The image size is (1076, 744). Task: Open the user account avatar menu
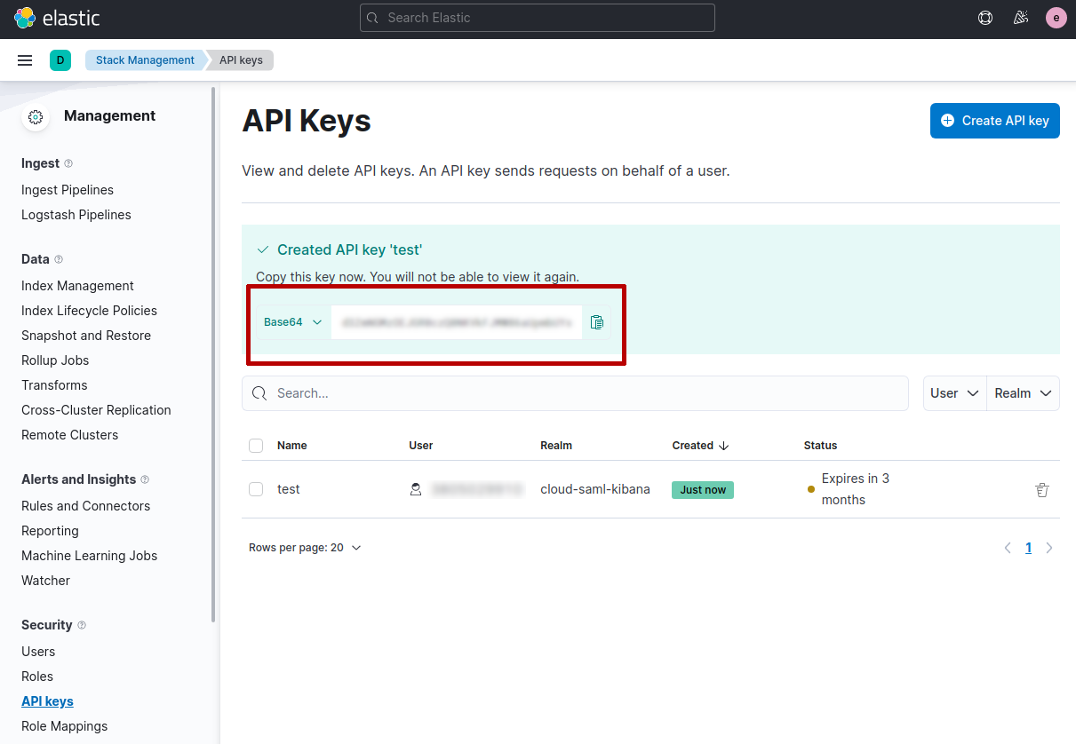1056,17
